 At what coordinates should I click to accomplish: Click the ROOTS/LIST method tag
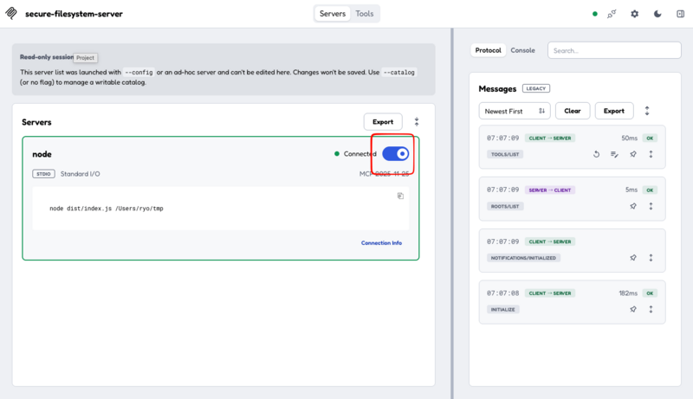click(505, 206)
